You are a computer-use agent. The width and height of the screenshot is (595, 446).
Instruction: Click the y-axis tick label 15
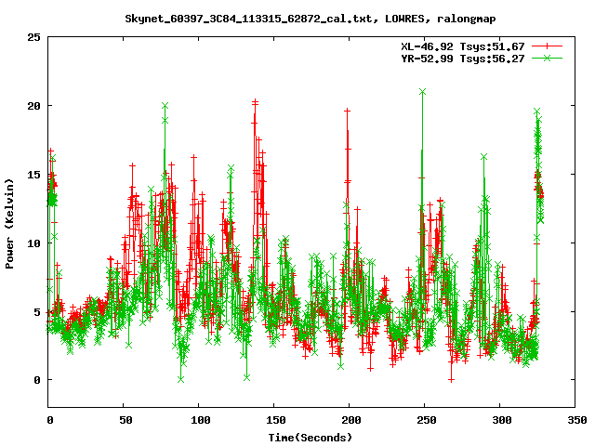(x=33, y=175)
